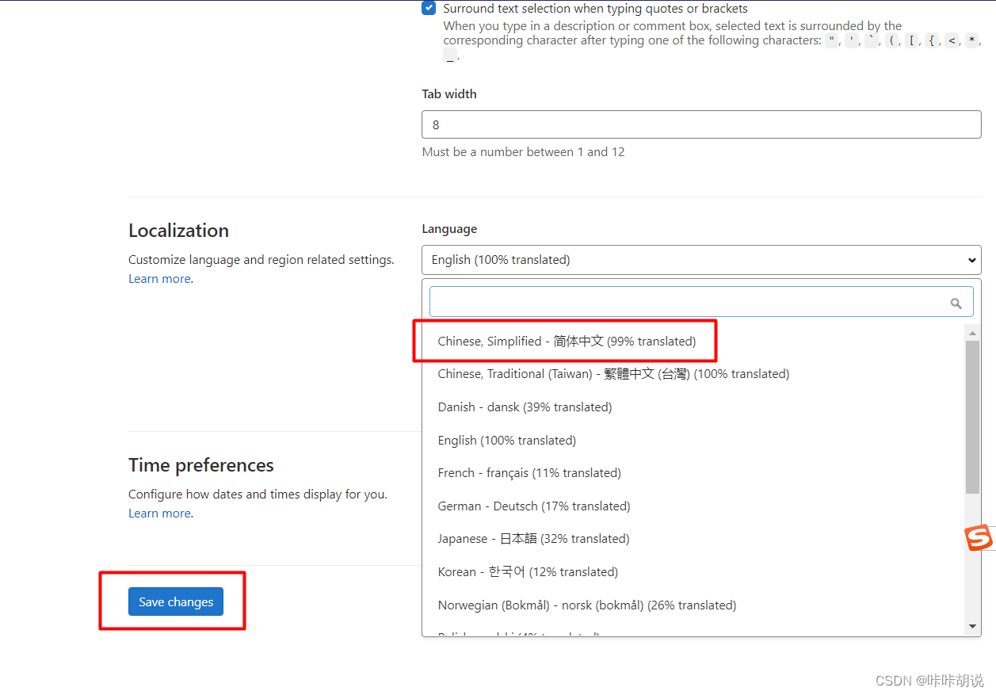Click the language search box
Image resolution: width=996 pixels, height=695 pixels.
(701, 302)
